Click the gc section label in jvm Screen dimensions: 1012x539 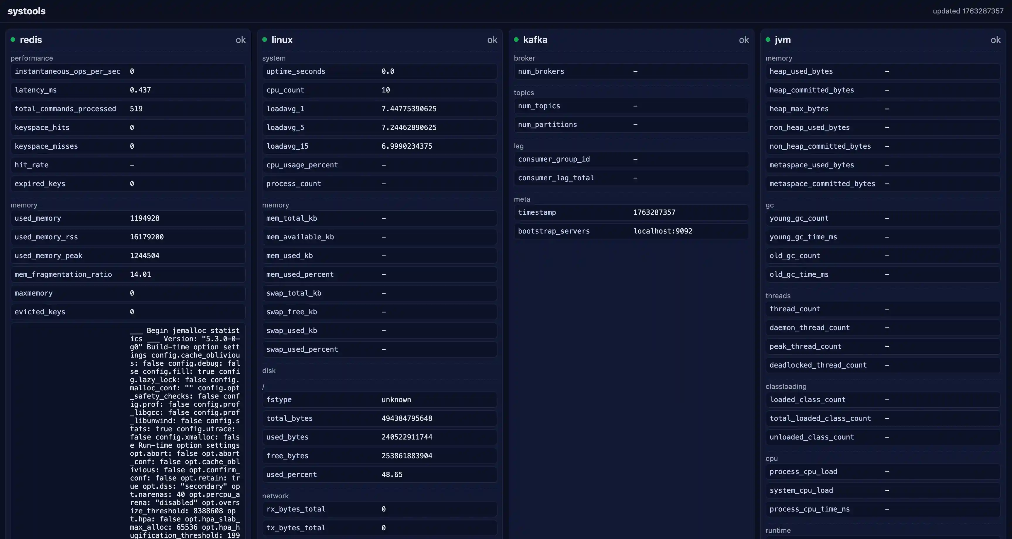pos(769,205)
